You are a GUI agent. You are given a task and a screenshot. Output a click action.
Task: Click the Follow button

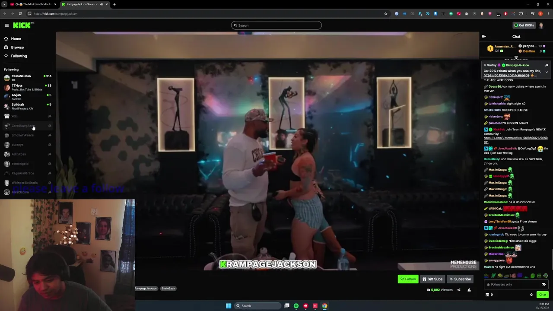(x=408, y=279)
